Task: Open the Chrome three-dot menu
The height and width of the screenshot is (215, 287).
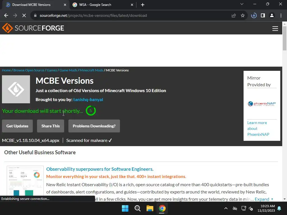Action: [x=281, y=16]
